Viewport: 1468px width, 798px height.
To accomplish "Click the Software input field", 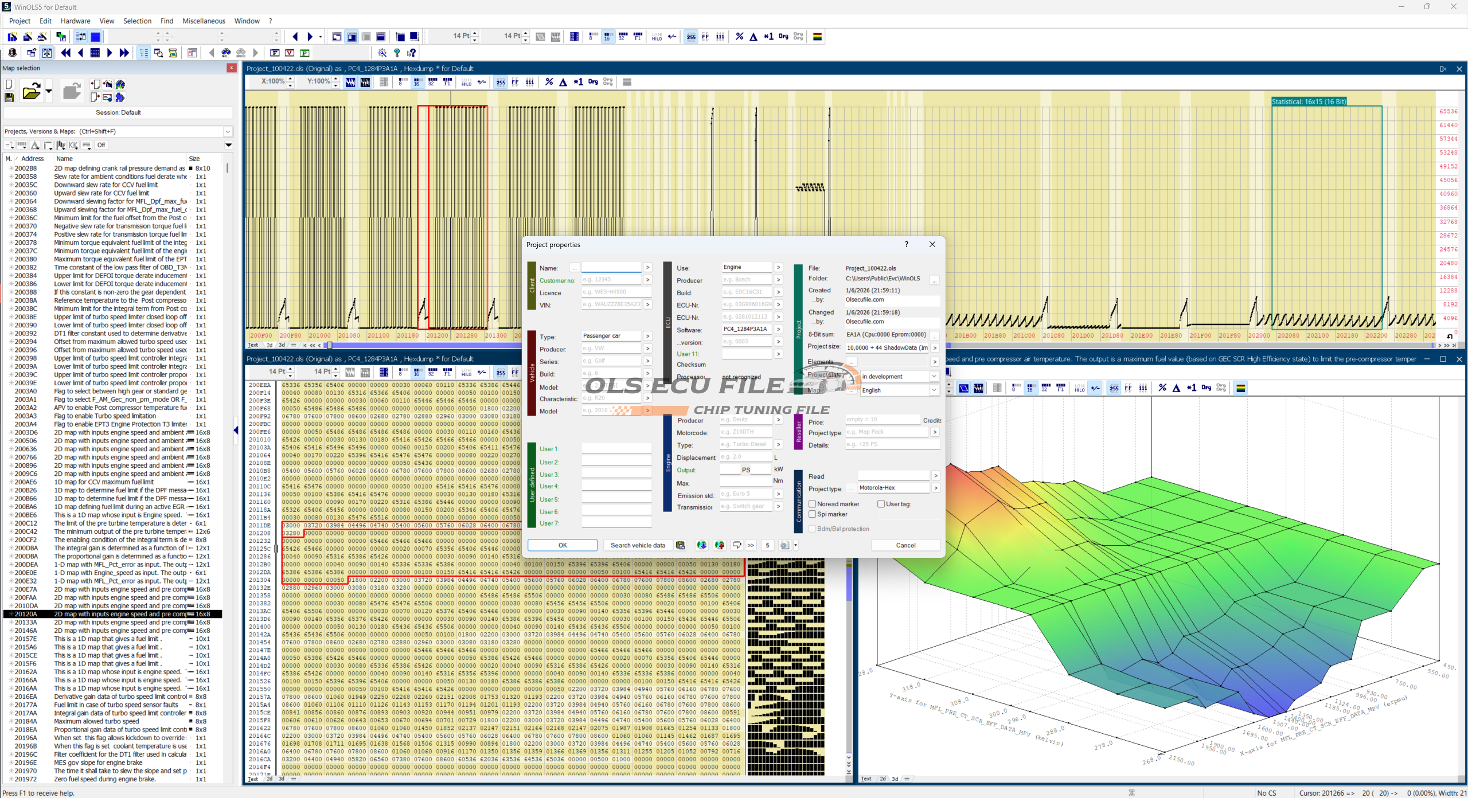I will click(746, 329).
